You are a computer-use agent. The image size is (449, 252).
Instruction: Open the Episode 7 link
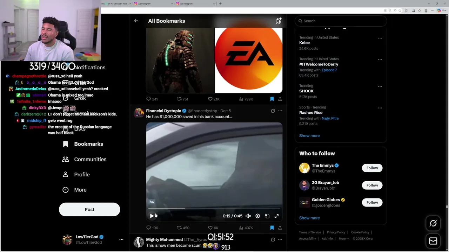click(329, 70)
